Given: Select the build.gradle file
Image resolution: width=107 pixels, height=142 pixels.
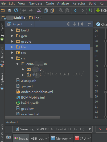Looking at the screenshot, I should (30, 103).
